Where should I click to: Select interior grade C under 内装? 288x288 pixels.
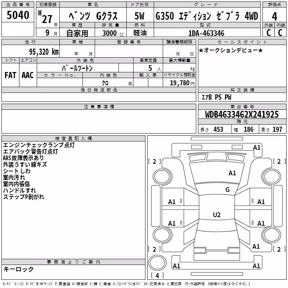[280, 33]
